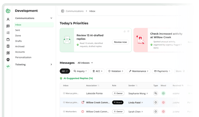This screenshot has width=199, height=117.
Task: Open the AI assistant sidebar icon
Action: [8, 60]
